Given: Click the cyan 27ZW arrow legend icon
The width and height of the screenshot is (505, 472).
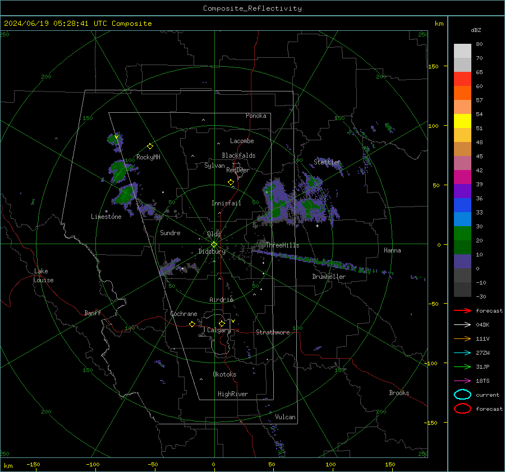Looking at the screenshot, I should 462,353.
